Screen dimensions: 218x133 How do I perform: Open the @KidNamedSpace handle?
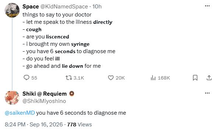coord(64,7)
